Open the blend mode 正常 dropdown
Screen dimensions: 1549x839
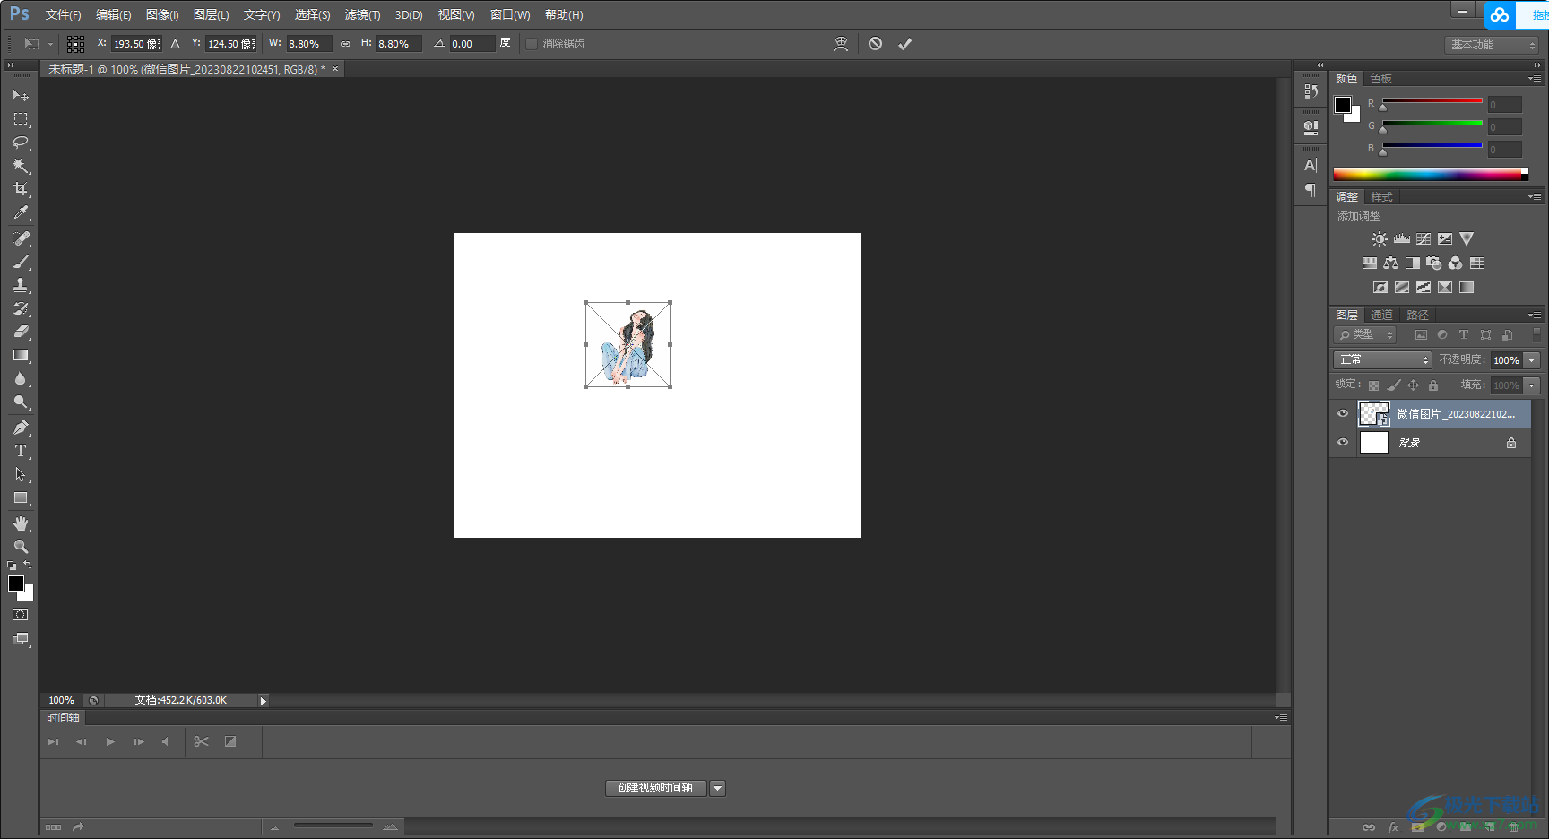tap(1382, 359)
